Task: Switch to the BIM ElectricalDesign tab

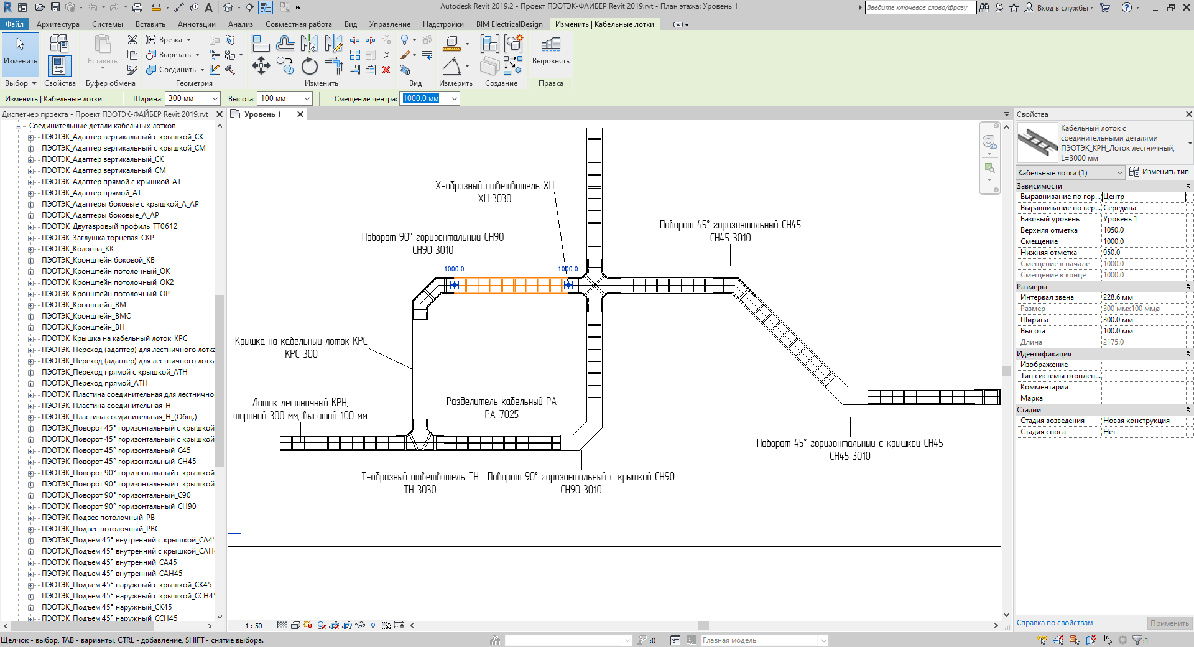Action: (509, 24)
